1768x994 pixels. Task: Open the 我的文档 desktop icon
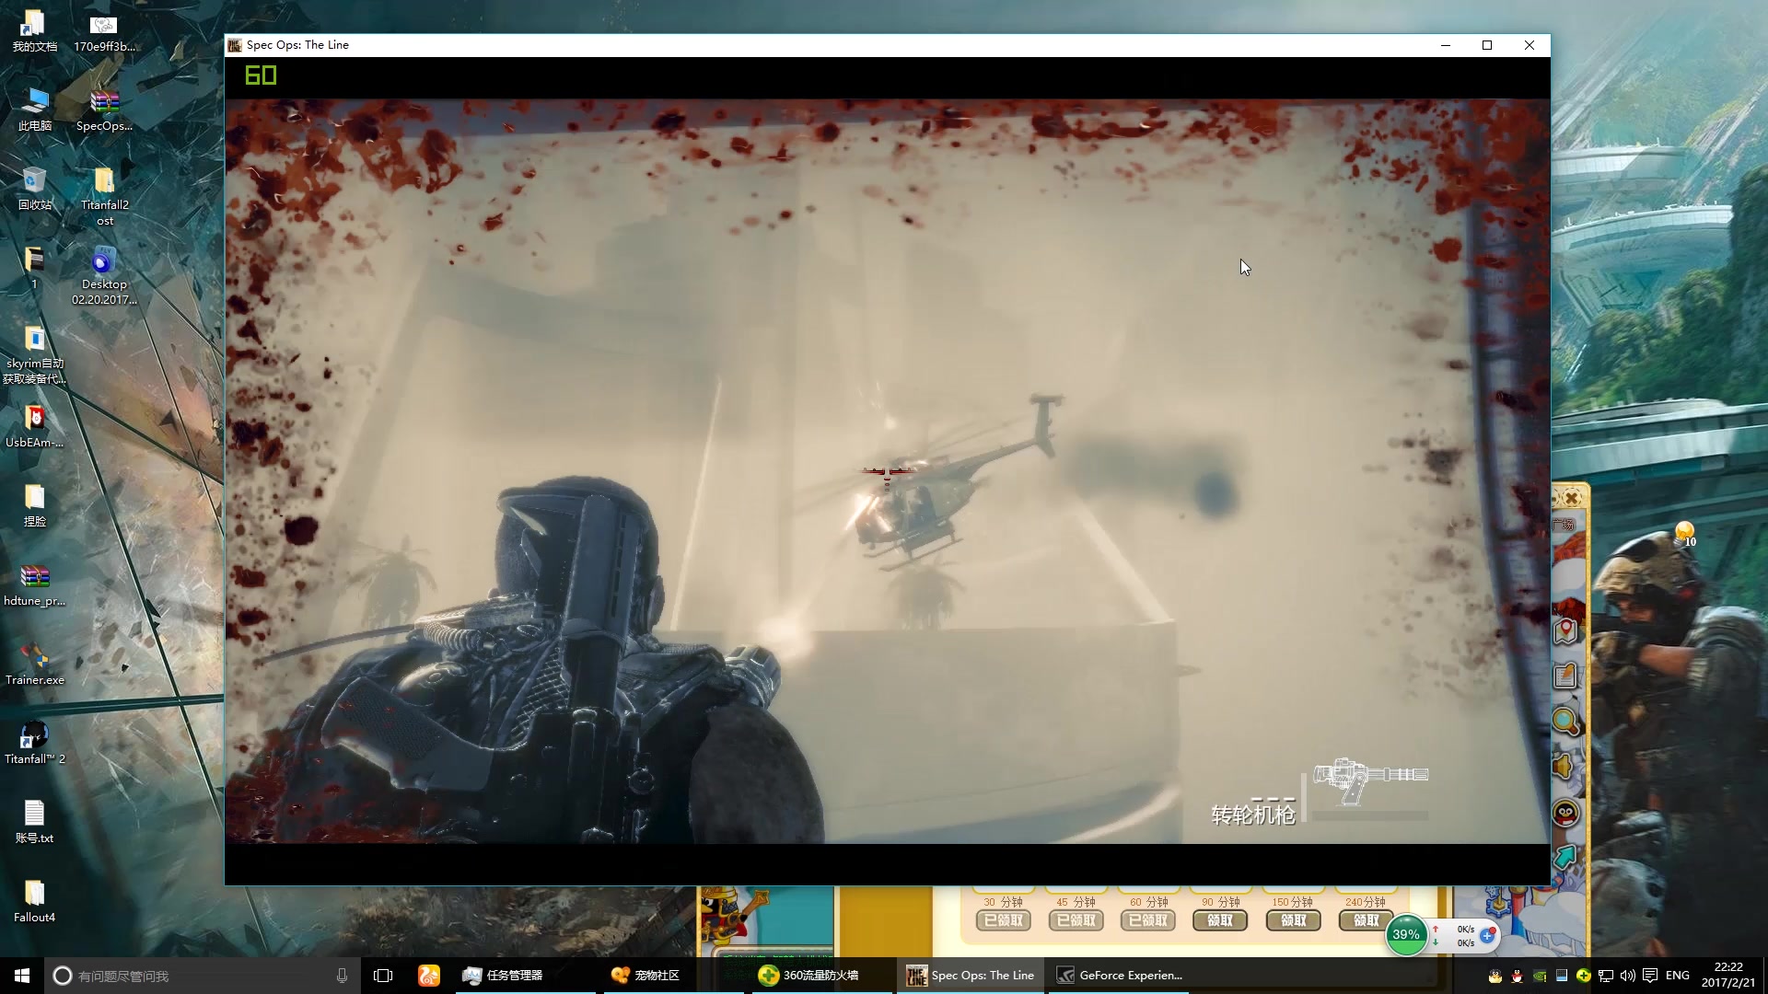[34, 30]
